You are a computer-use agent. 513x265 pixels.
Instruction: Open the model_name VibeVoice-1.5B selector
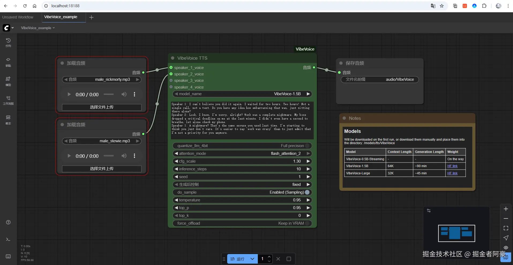point(242,94)
